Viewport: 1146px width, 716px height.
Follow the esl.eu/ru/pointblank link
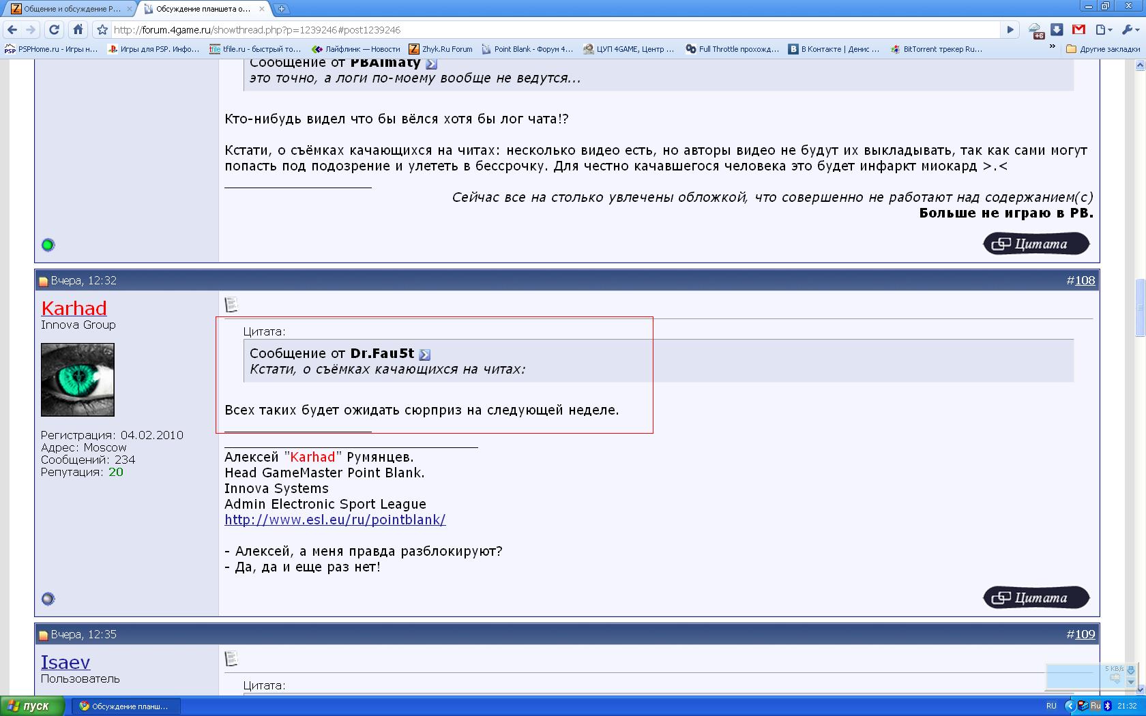click(x=335, y=520)
